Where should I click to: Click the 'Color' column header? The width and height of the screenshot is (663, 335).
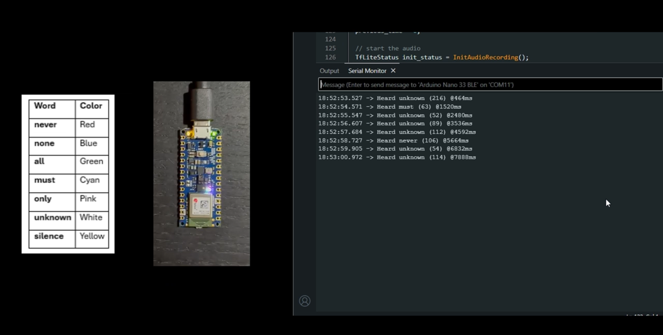[x=91, y=106]
